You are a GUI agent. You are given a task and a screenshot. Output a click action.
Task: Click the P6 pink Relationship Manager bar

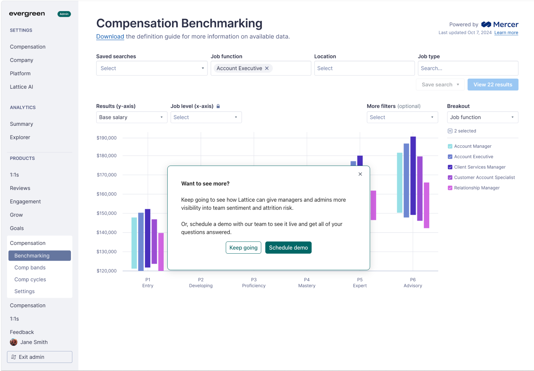pyautogui.click(x=427, y=205)
